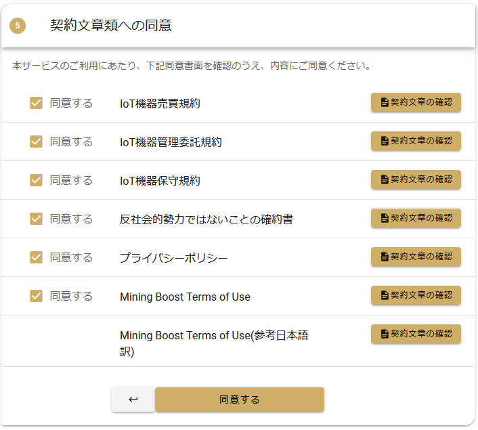The image size is (478, 430).
Task: Click the bottom 同意する submit button
Action: coord(240,400)
